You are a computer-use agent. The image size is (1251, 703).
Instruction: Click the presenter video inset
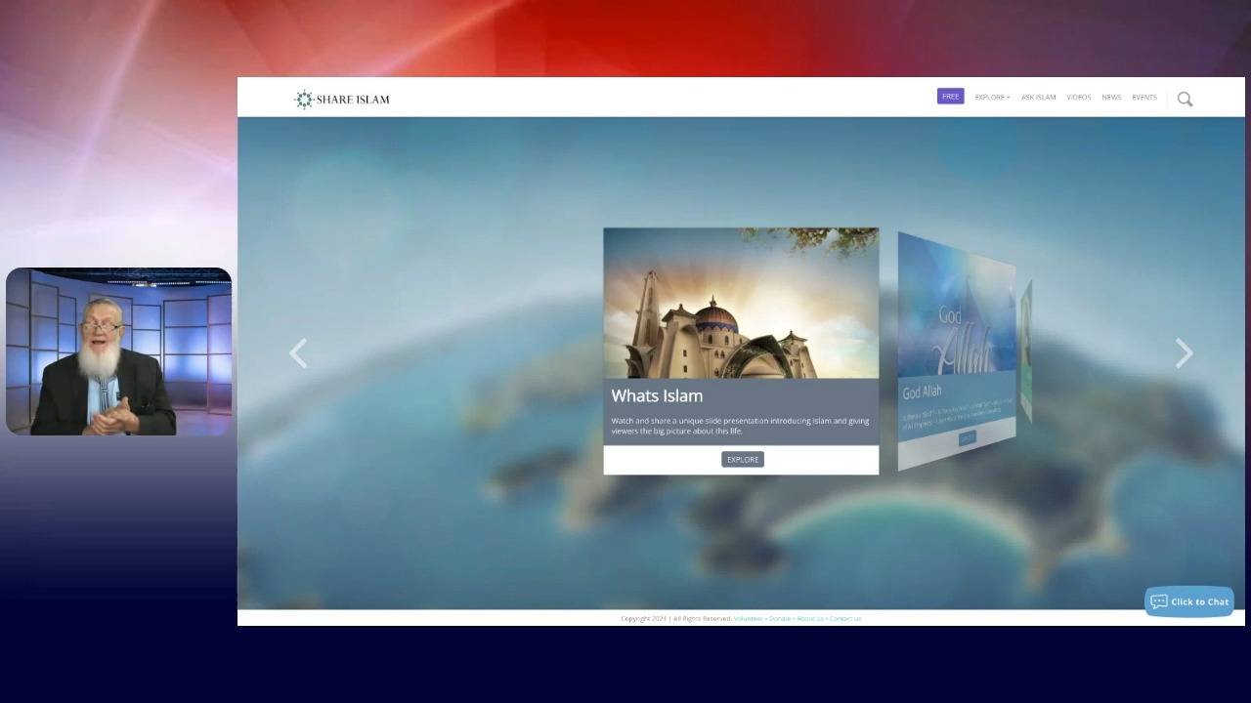pos(118,351)
